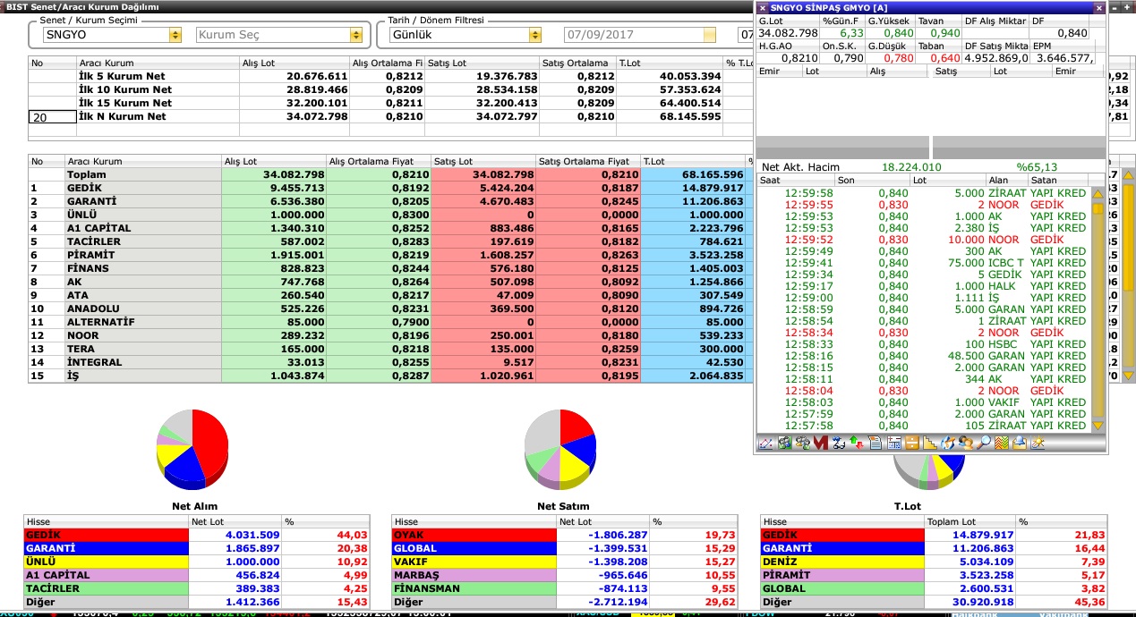Click DENİZ in the T.Lot table
This screenshot has height=617, width=1136.
pos(841,562)
